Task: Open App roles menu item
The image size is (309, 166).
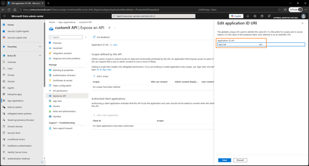Action: click(x=57, y=101)
